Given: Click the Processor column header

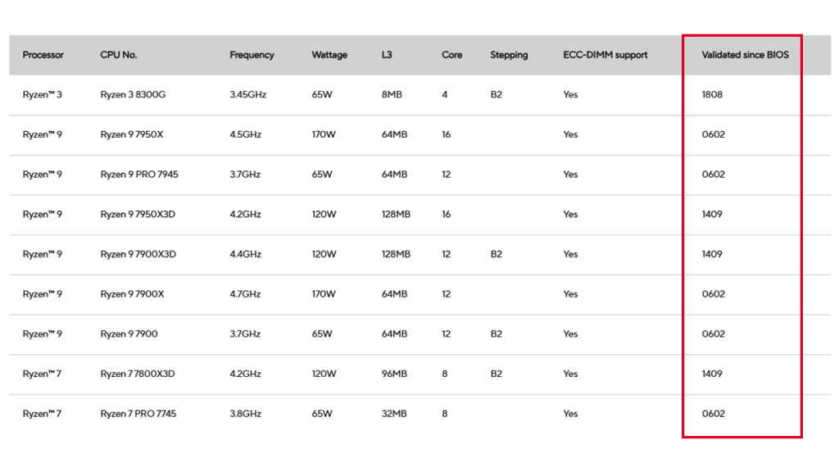Looking at the screenshot, I should pos(43,55).
